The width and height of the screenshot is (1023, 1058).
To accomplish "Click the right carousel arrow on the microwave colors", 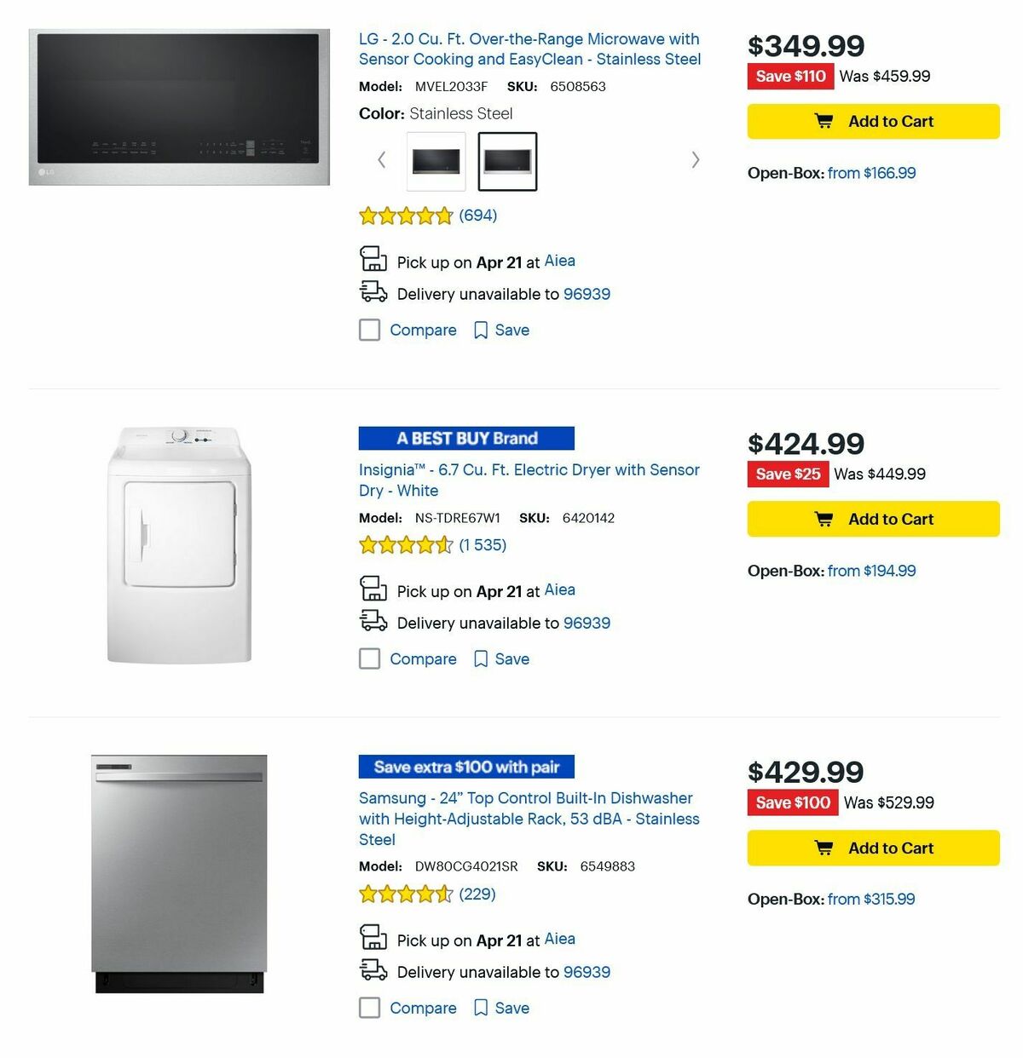I will click(x=696, y=160).
